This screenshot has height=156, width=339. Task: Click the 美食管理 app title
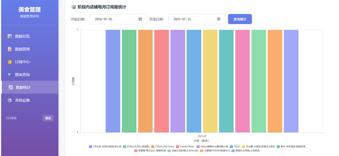(x=30, y=9)
